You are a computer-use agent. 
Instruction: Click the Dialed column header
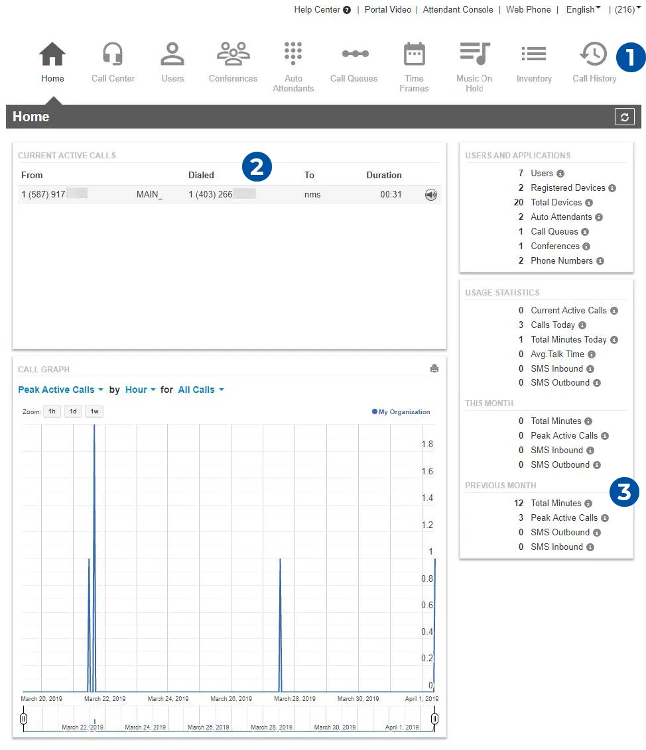(x=201, y=175)
